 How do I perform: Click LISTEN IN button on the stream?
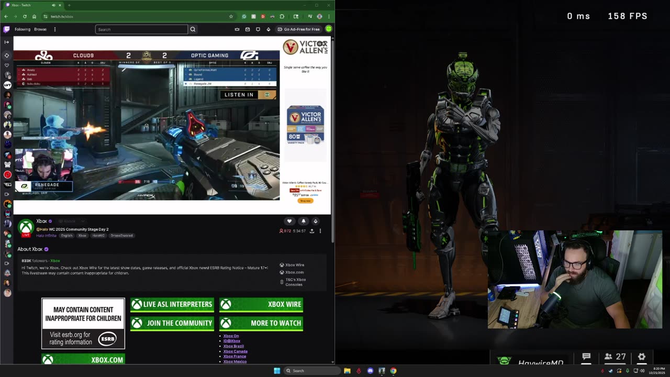click(248, 95)
